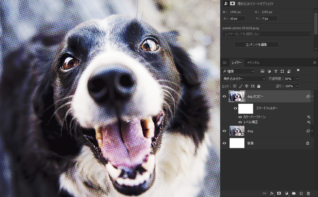Lock transparent pixels icon
Viewport: 318px width, 197px height.
(x=235, y=86)
